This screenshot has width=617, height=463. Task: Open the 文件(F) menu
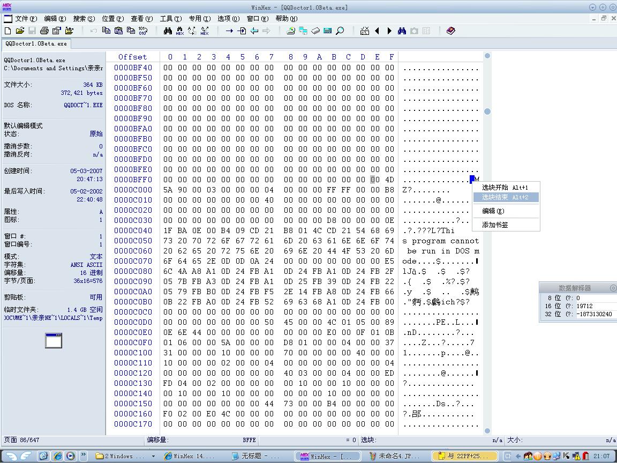(26, 19)
